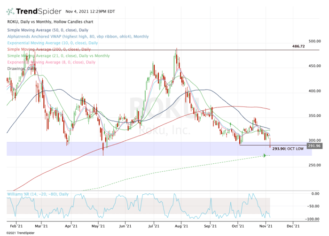The height and width of the screenshot is (236, 329).
Task: Click the Dec '21 date axis label
Action: (293, 226)
